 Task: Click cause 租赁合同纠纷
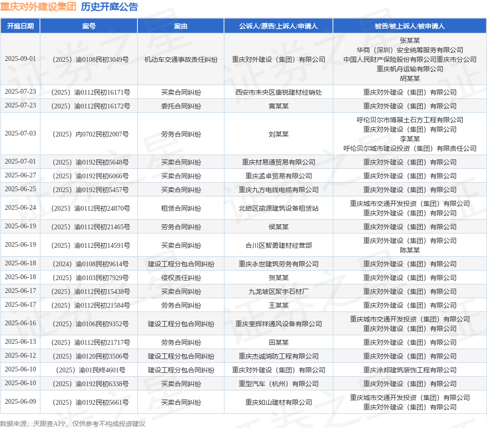tap(181, 208)
